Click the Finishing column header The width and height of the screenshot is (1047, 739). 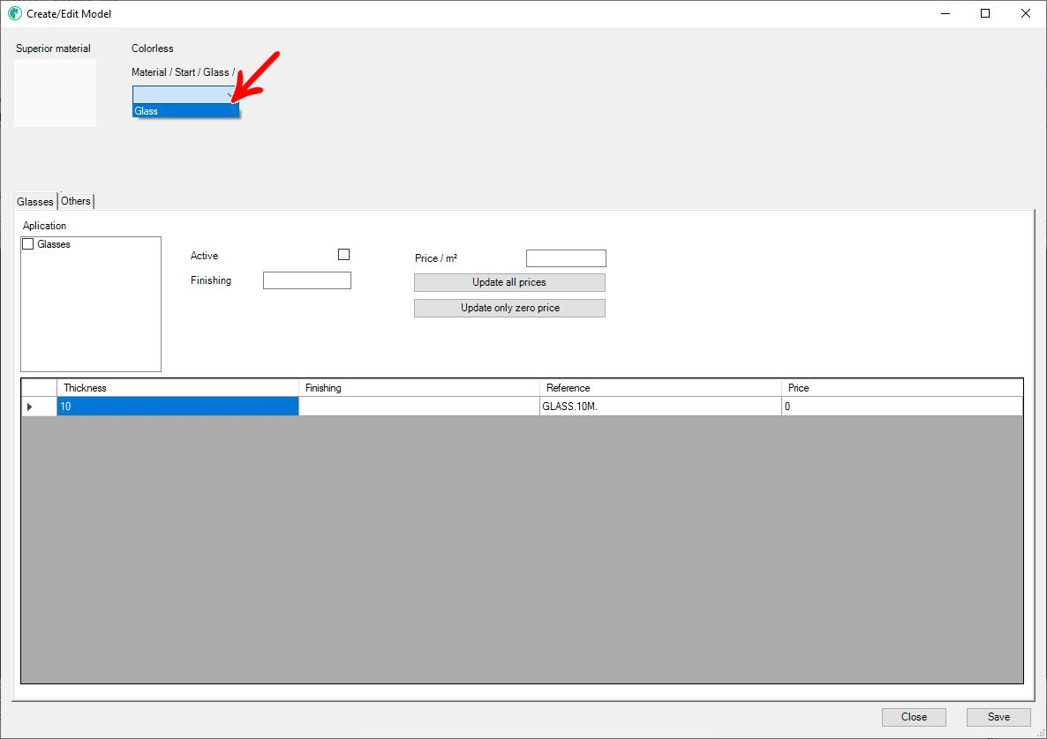[x=419, y=387]
